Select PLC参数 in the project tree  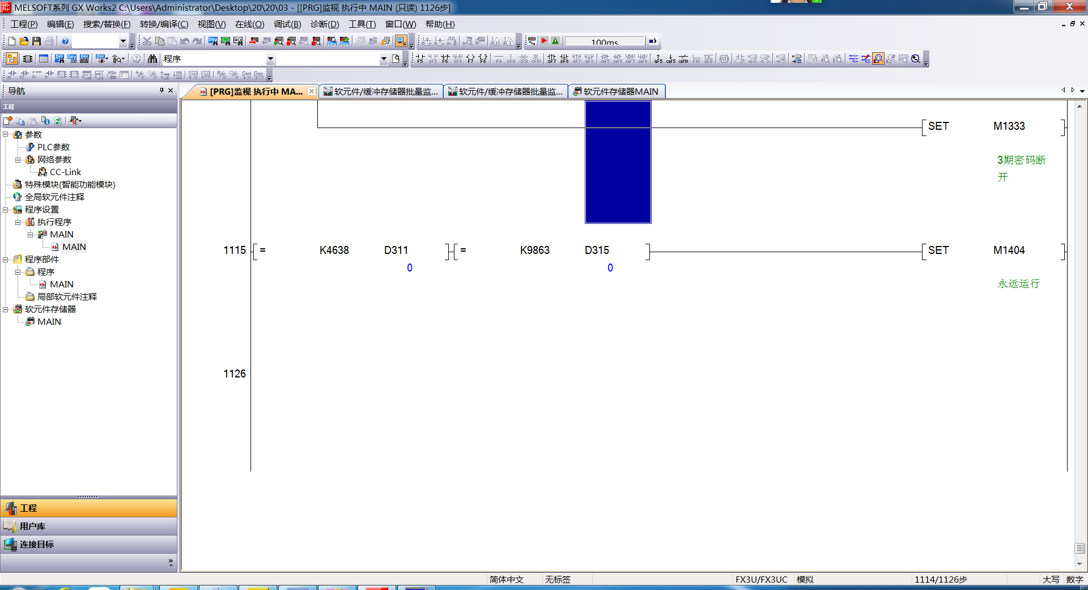pos(53,147)
